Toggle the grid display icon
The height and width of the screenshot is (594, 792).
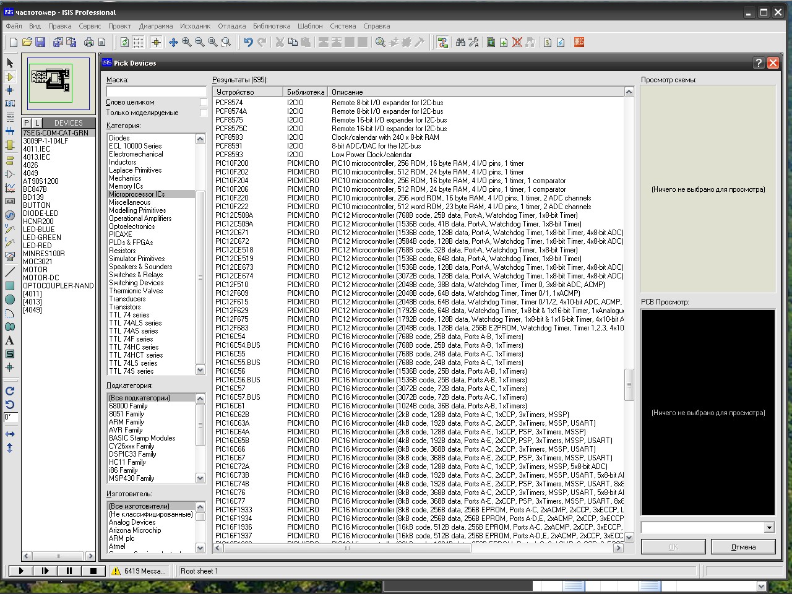[x=138, y=42]
